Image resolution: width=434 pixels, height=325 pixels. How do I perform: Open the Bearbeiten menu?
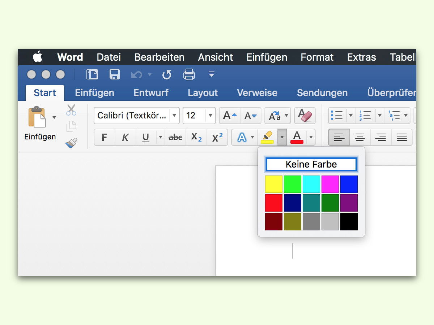159,57
